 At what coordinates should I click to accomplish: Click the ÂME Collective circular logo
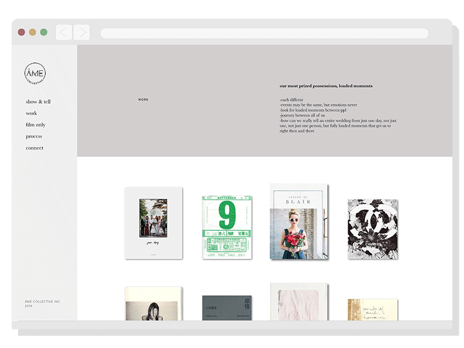(x=35, y=74)
